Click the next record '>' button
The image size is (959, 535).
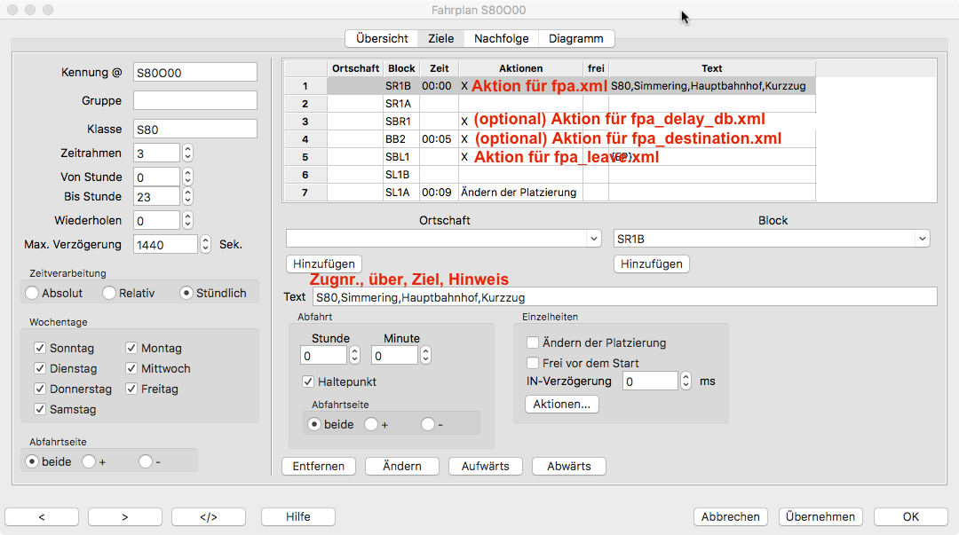click(x=125, y=516)
